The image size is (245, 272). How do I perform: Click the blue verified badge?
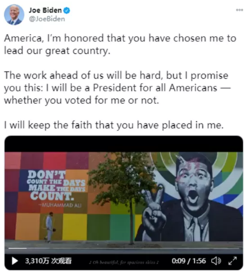tap(66, 10)
